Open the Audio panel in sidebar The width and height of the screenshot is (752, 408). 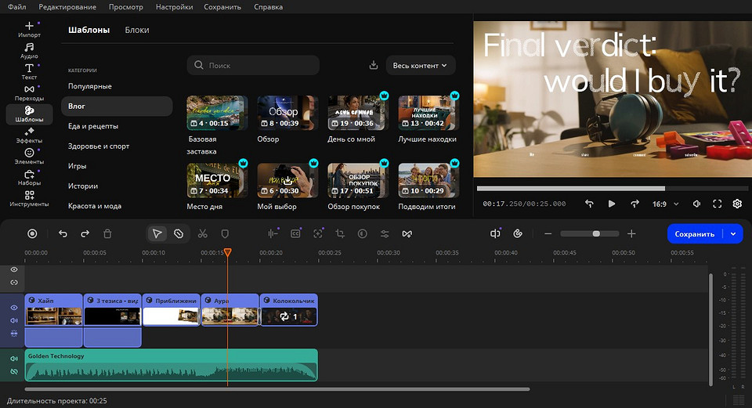pos(29,51)
